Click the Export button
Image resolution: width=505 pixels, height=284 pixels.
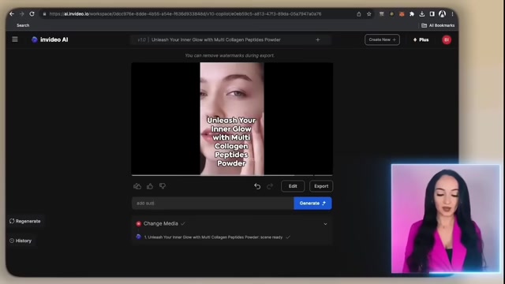pos(321,186)
